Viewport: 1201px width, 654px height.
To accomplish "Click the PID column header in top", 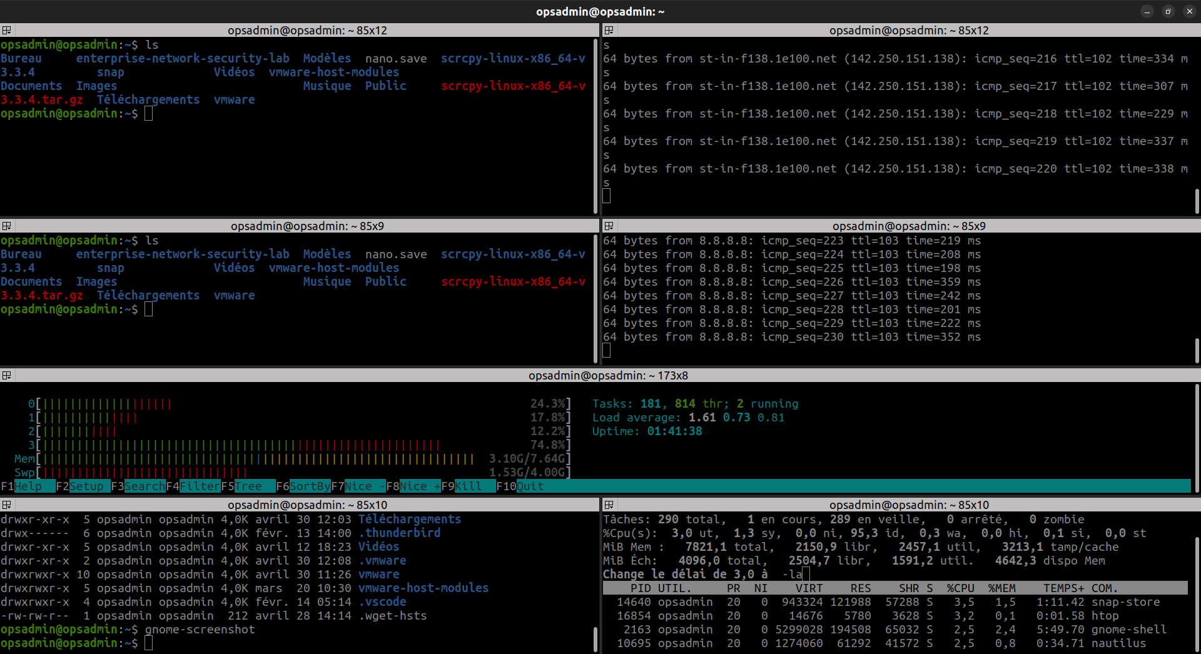I will pyautogui.click(x=641, y=588).
